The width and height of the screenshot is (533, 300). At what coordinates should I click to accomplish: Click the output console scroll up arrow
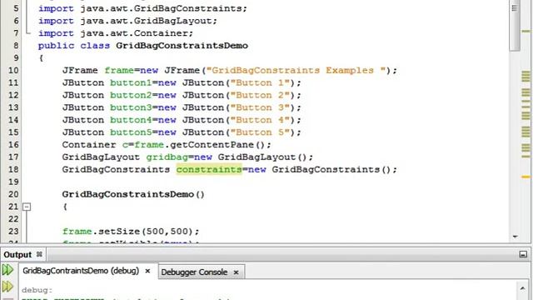(522, 289)
